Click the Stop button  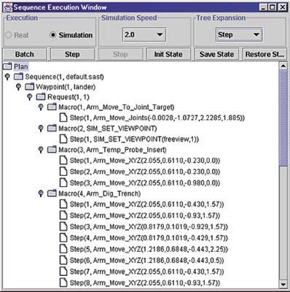point(120,54)
